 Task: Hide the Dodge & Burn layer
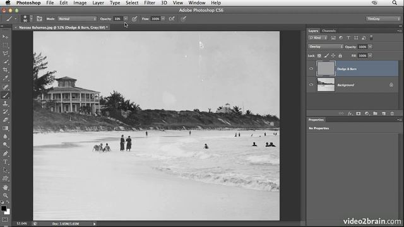point(311,69)
